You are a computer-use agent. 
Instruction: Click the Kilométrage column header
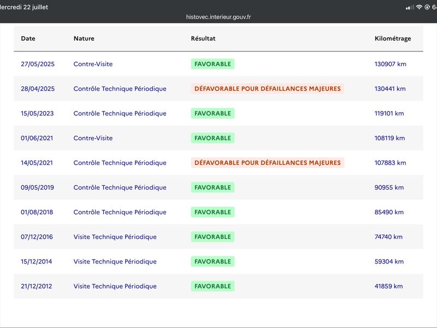393,38
